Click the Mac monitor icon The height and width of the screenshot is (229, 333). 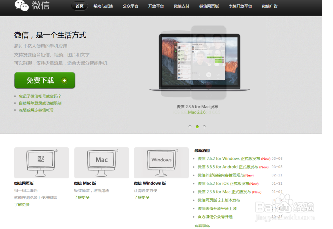[x=101, y=162]
